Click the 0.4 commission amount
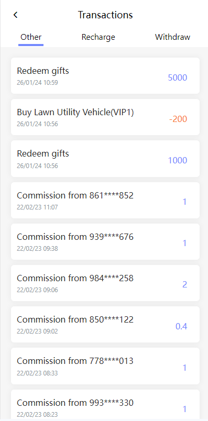 181,326
